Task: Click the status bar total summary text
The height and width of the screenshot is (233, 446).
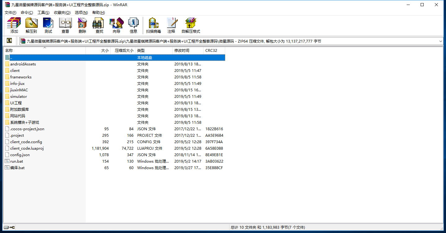Action: (x=268, y=227)
